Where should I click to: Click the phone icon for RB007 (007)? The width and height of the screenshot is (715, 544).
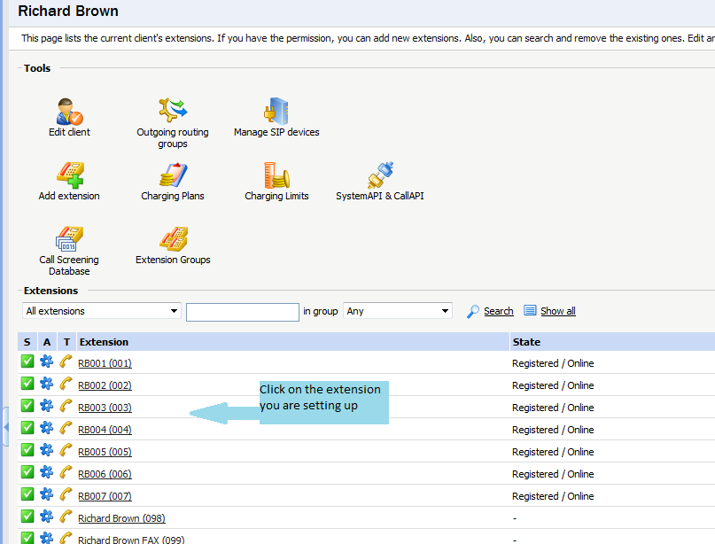(x=66, y=494)
